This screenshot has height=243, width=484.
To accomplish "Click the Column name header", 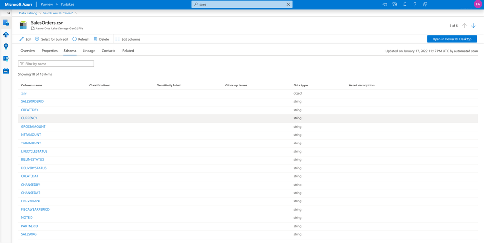I will pyautogui.click(x=31, y=86).
